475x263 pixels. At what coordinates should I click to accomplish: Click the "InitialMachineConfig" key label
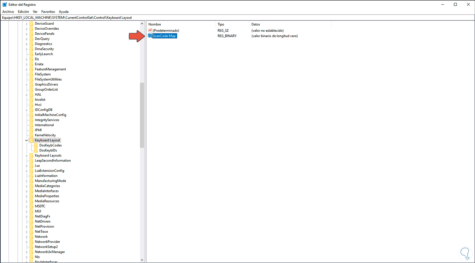pyautogui.click(x=50, y=115)
